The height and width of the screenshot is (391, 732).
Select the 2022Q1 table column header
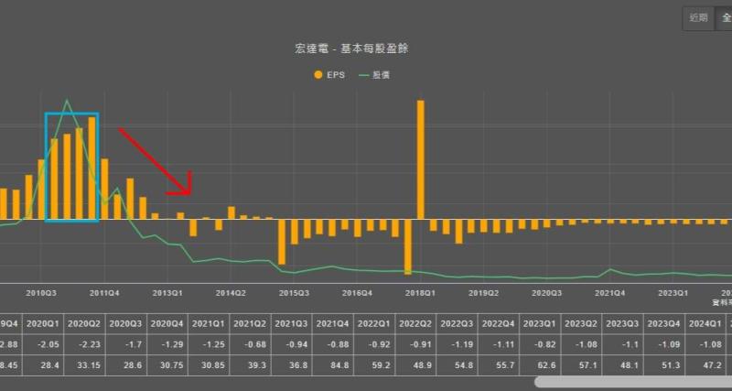pyautogui.click(x=374, y=324)
